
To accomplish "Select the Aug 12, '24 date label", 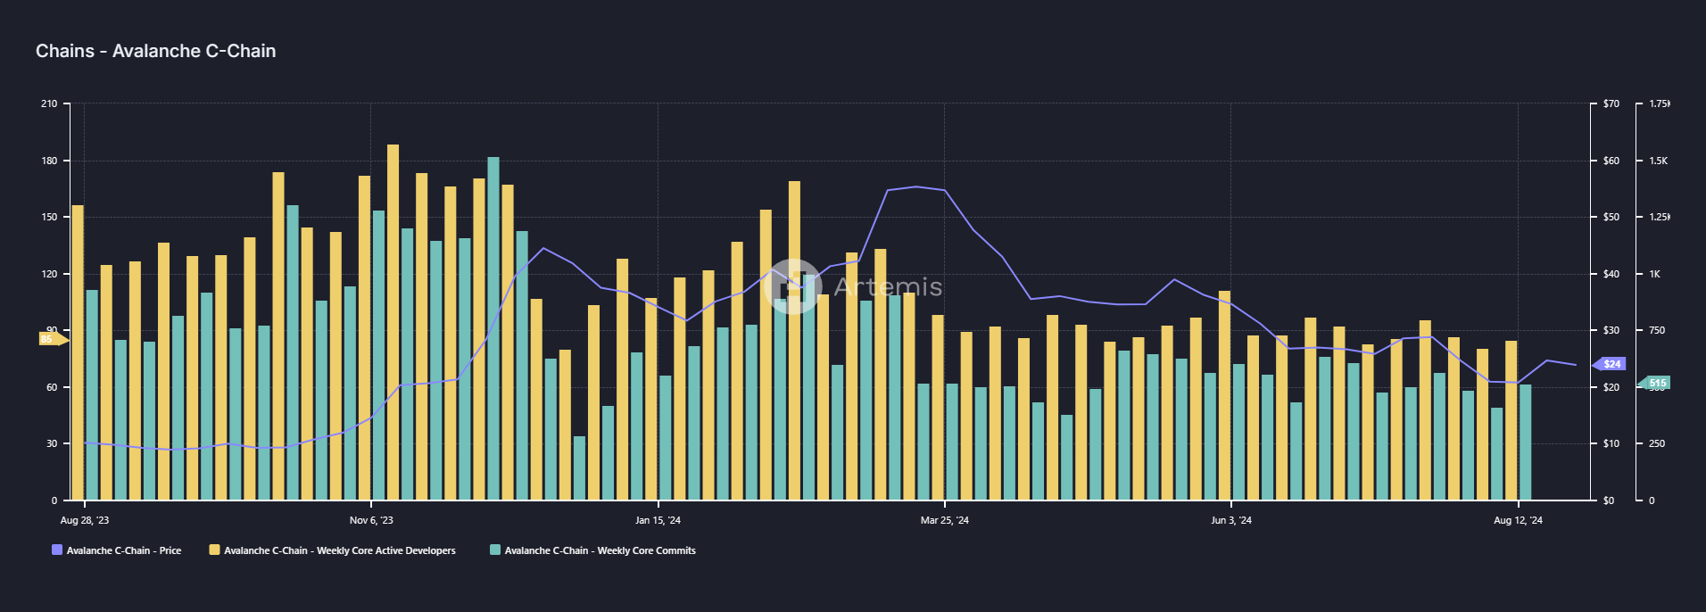I will click(1518, 520).
